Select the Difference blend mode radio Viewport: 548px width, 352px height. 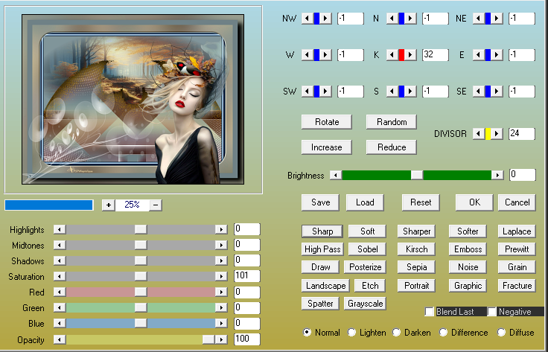coord(443,333)
